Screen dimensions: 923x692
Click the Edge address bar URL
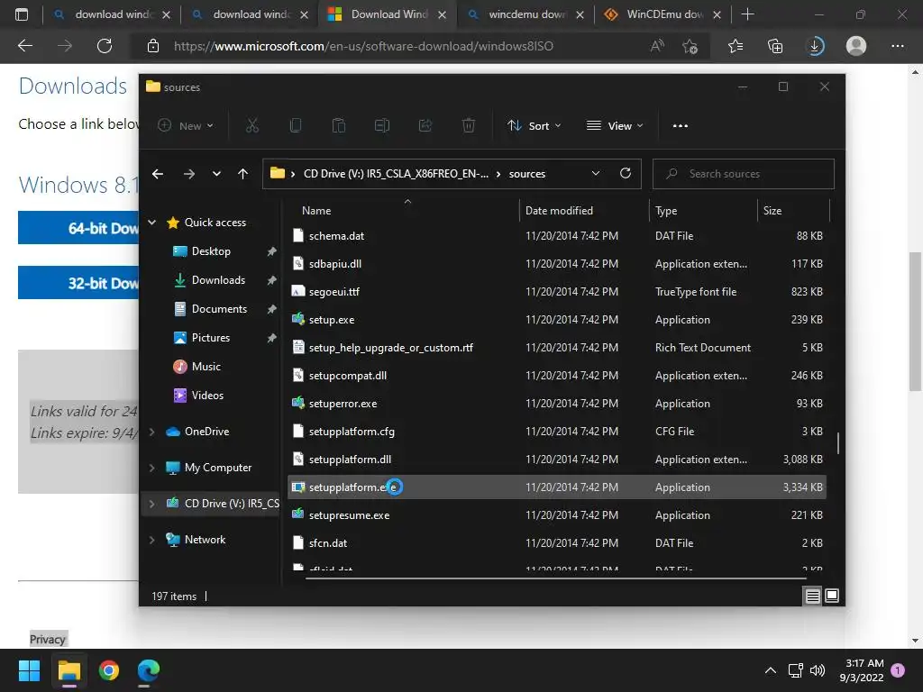coord(363,46)
